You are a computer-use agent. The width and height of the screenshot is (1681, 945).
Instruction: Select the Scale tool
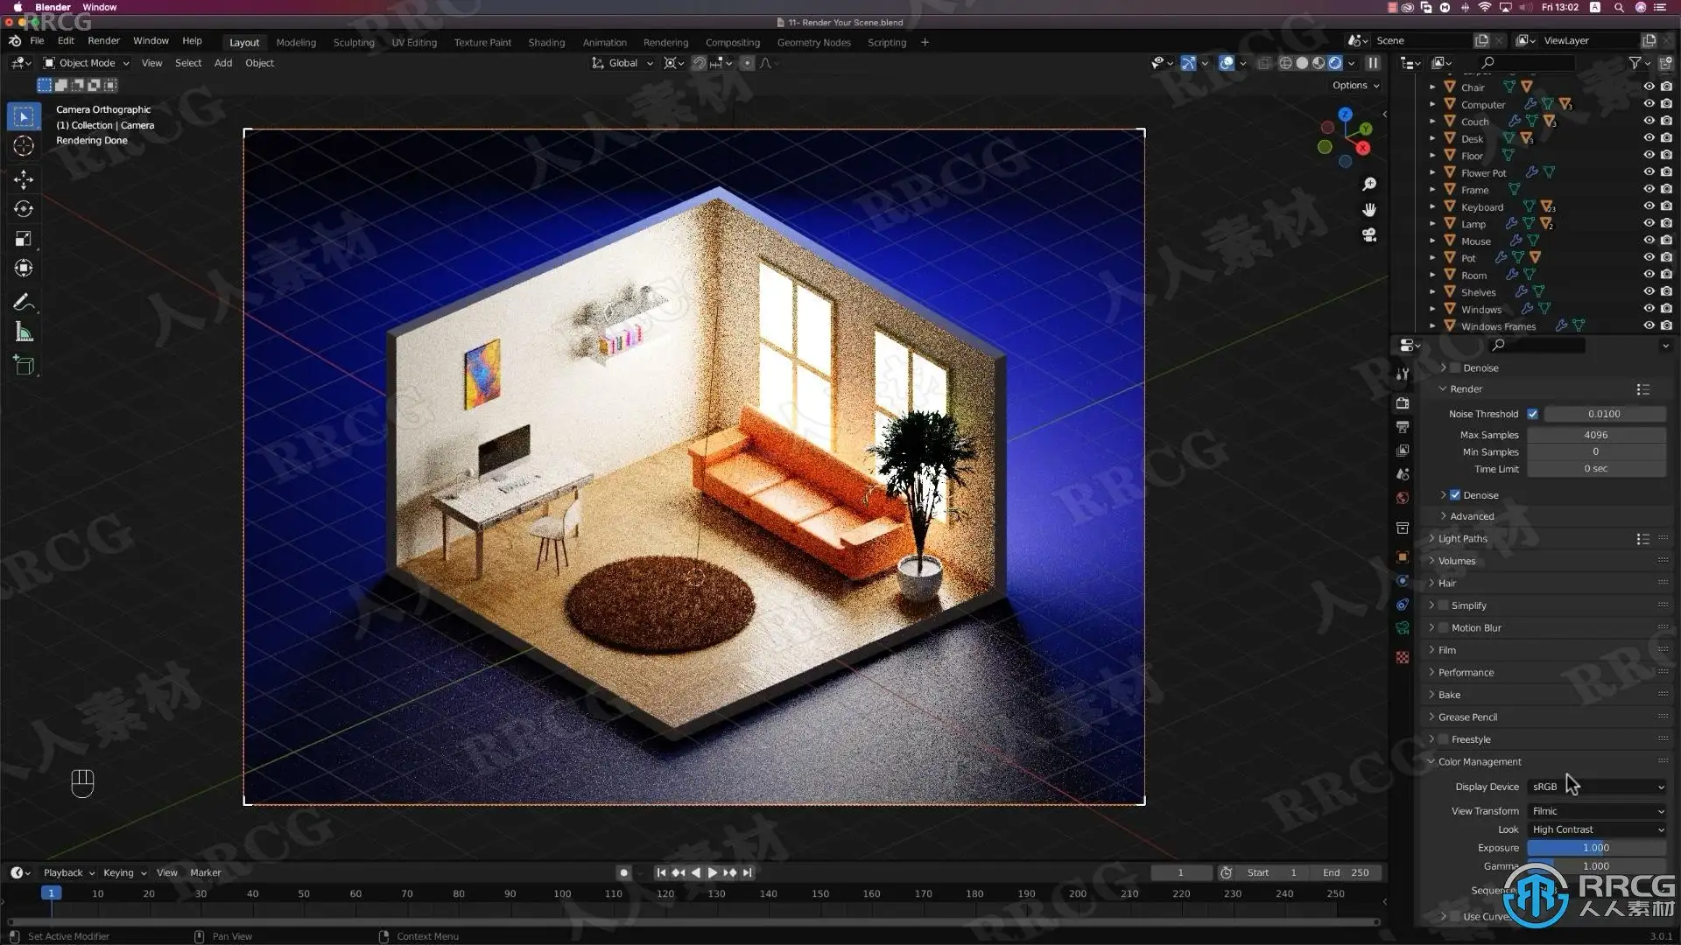pos(24,239)
